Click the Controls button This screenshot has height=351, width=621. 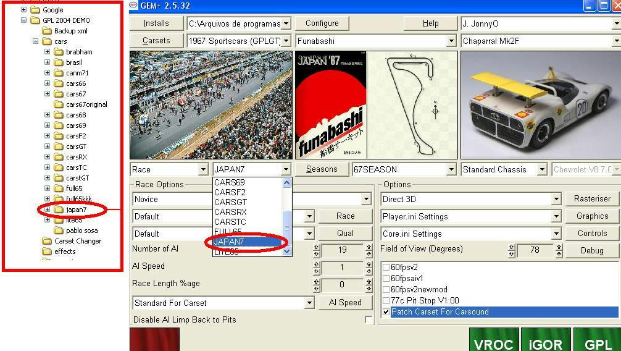pyautogui.click(x=593, y=233)
